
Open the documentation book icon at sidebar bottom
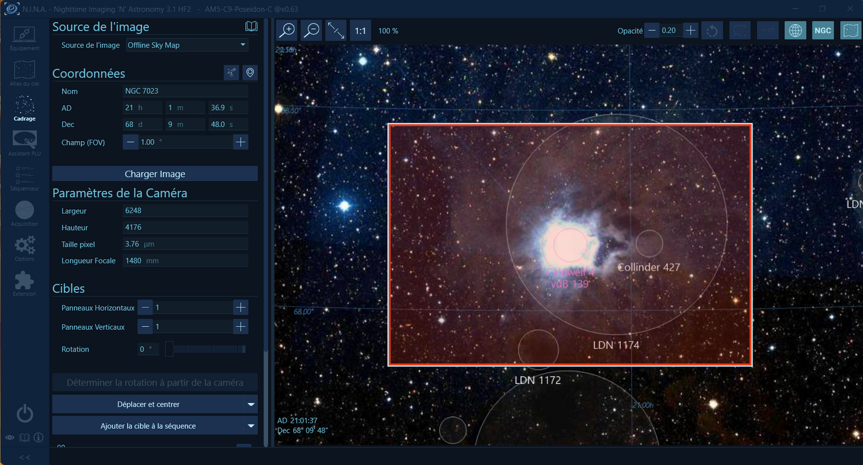point(24,438)
